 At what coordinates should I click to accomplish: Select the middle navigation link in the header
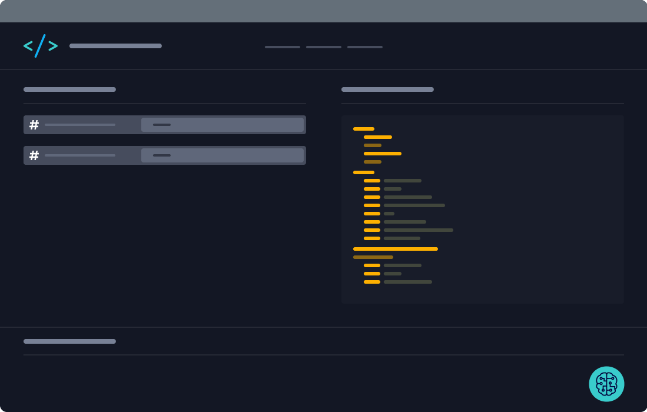[323, 46]
